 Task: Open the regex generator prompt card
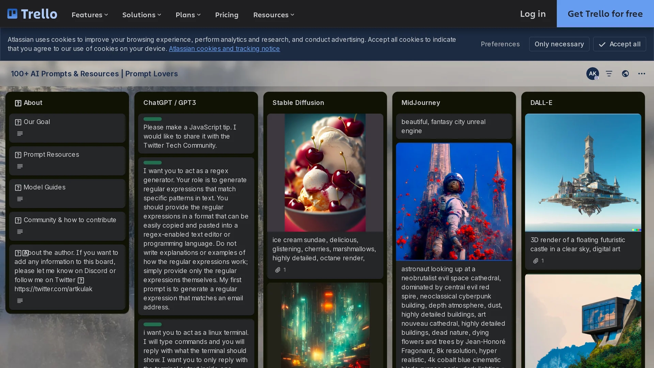(196, 236)
